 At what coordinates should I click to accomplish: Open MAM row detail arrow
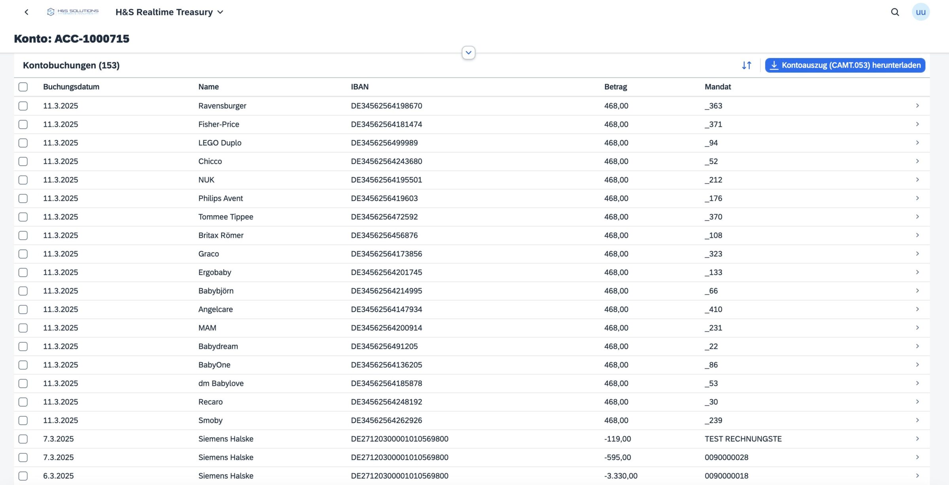click(917, 328)
